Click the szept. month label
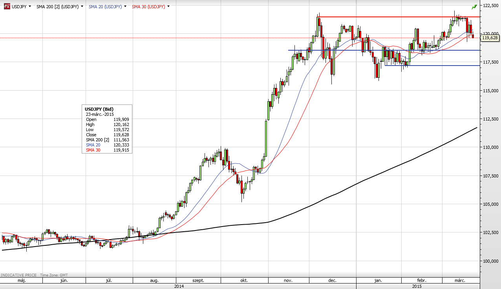The image size is (501, 289). (x=198, y=281)
